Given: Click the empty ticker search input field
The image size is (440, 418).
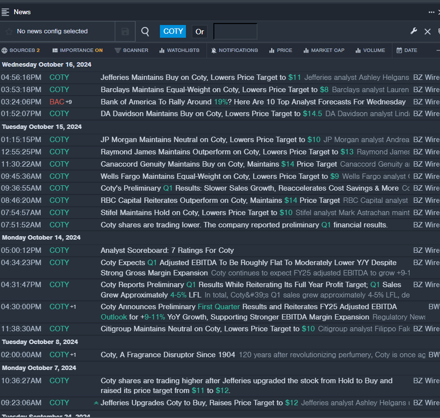Looking at the screenshot, I should [235, 31].
